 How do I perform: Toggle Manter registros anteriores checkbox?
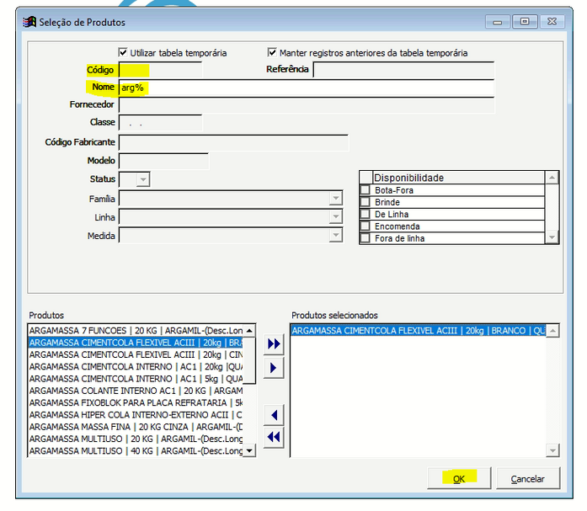pyautogui.click(x=272, y=52)
